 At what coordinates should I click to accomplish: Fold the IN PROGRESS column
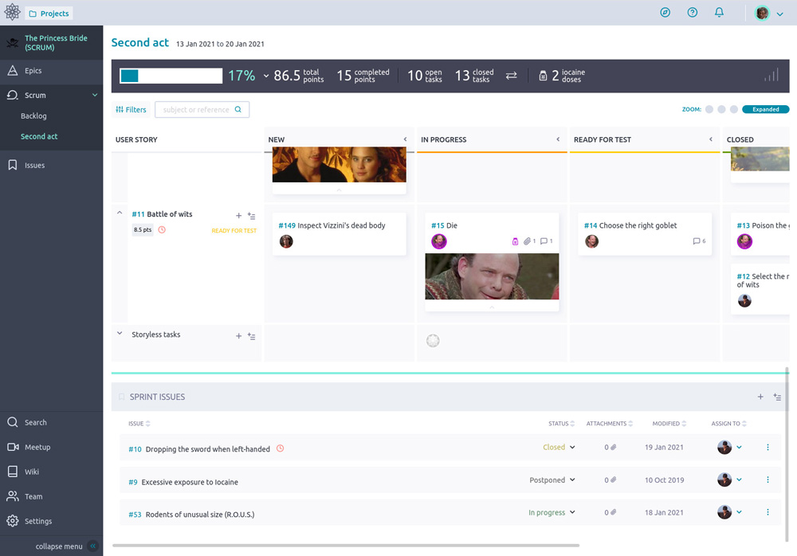click(x=558, y=139)
